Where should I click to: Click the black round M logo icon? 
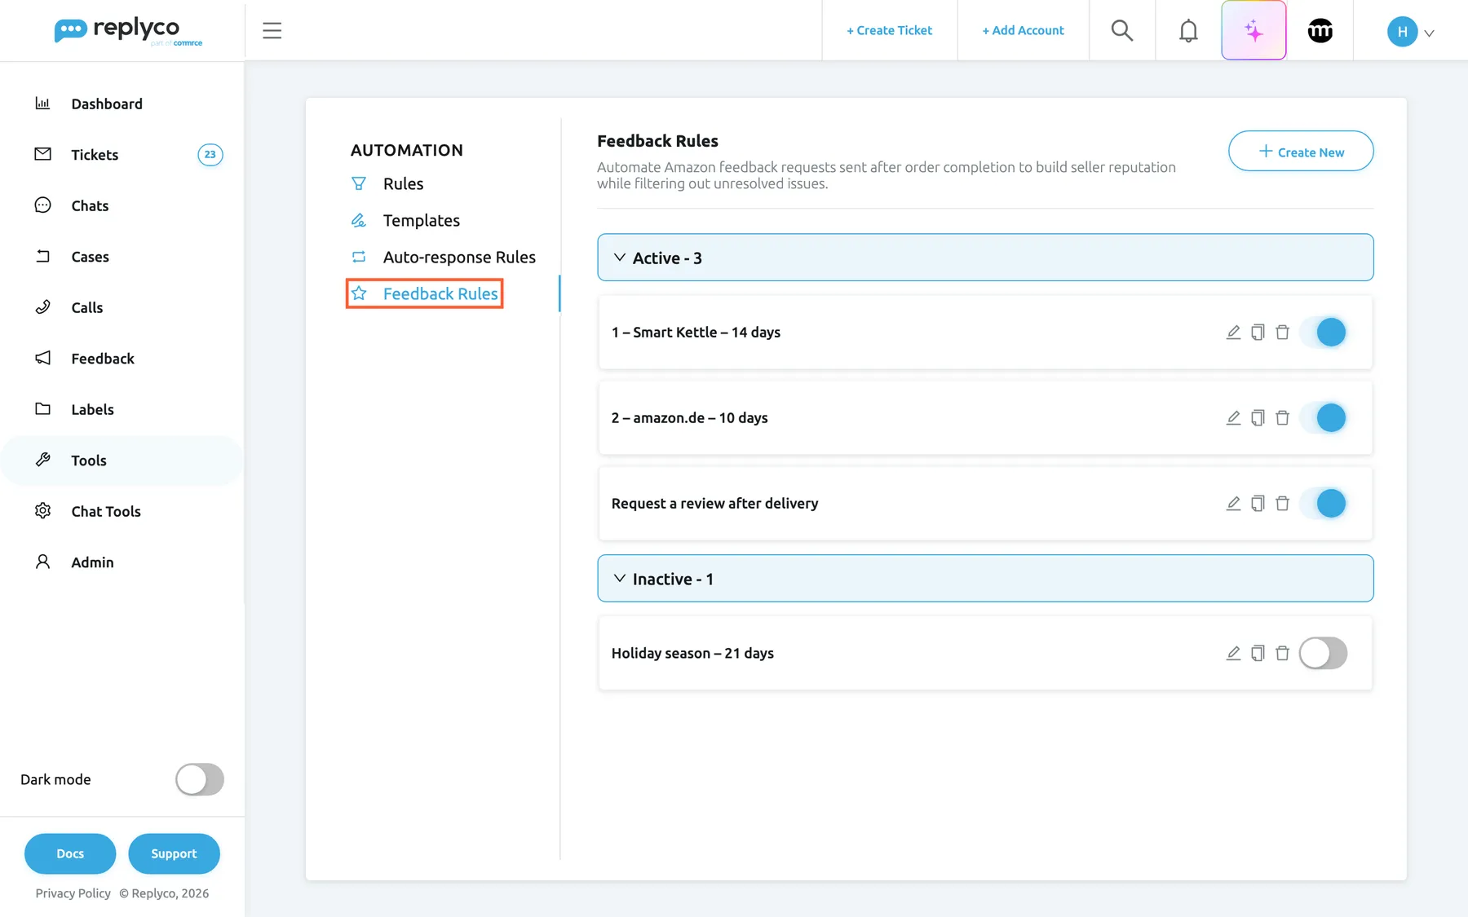[1320, 31]
